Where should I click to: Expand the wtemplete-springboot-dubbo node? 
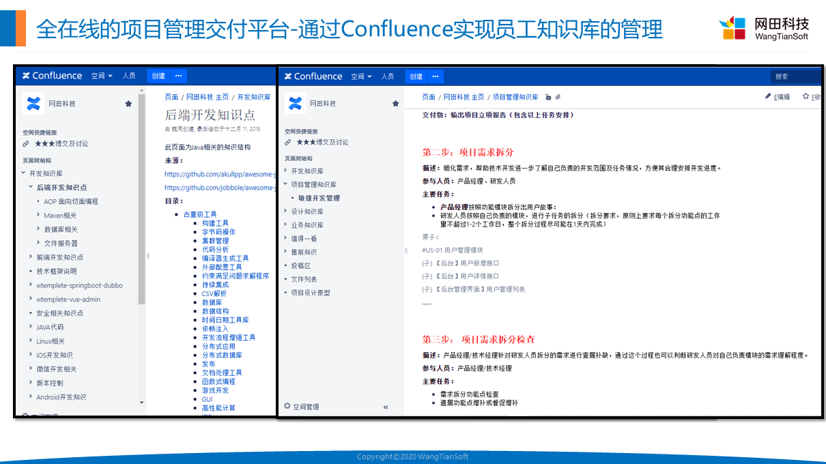[31, 285]
